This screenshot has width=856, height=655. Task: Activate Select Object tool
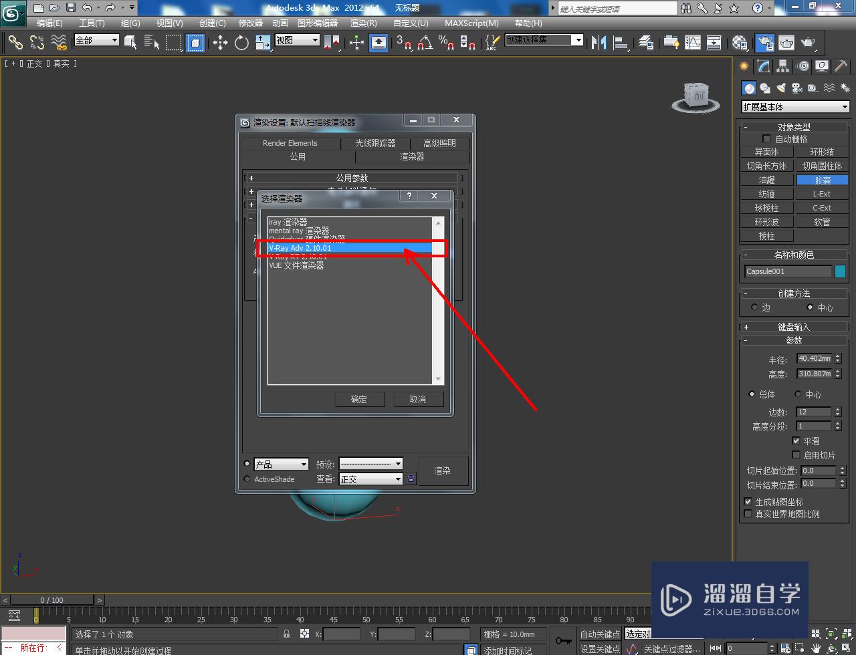(130, 43)
